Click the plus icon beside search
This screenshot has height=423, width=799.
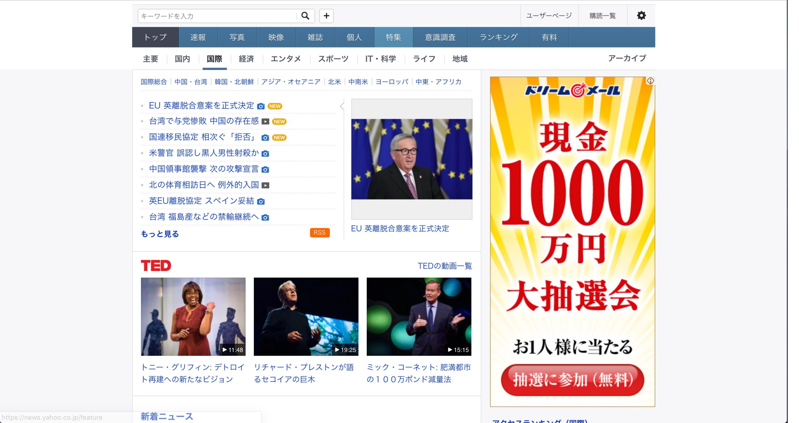tap(326, 16)
